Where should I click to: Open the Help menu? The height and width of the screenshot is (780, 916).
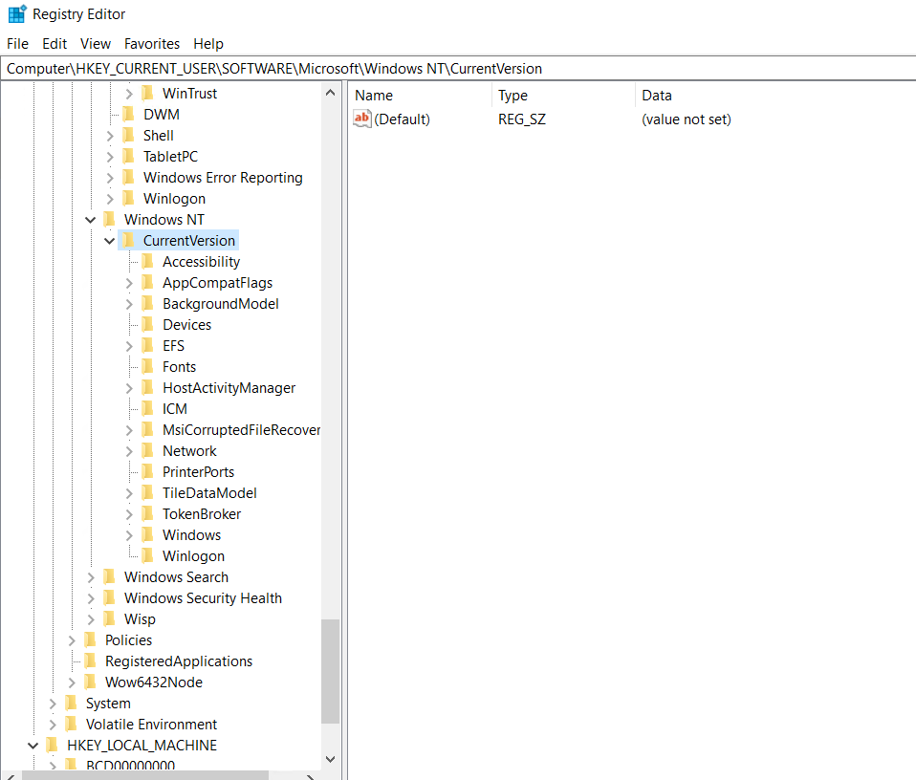click(x=208, y=44)
